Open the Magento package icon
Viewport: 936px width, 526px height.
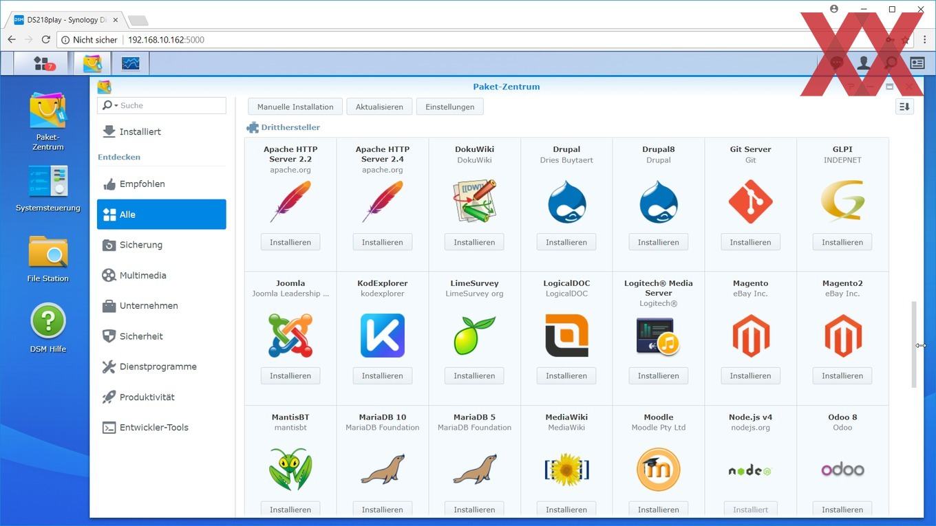[751, 336]
